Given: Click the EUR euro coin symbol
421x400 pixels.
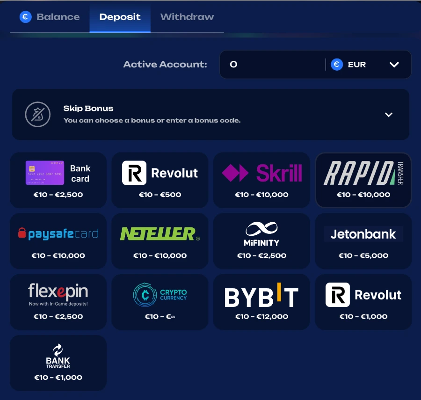Looking at the screenshot, I should pyautogui.click(x=336, y=64).
